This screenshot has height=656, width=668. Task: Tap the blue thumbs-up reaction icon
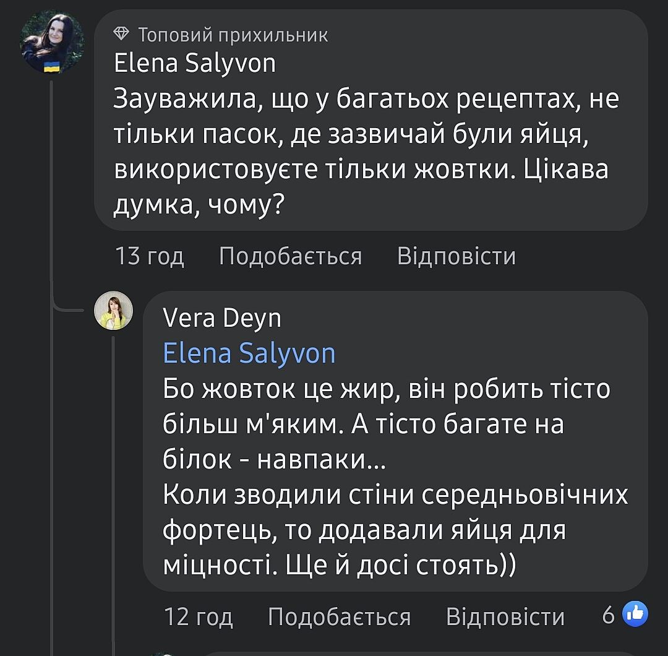tap(634, 615)
